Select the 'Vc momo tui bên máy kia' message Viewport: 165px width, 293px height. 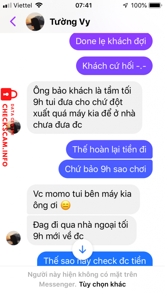[x=83, y=199]
